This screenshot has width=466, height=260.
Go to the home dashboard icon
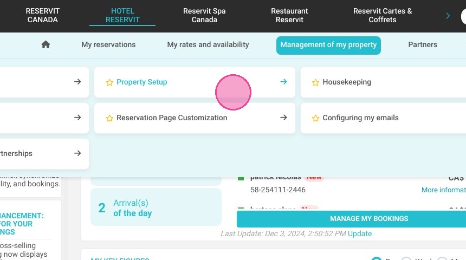point(46,44)
